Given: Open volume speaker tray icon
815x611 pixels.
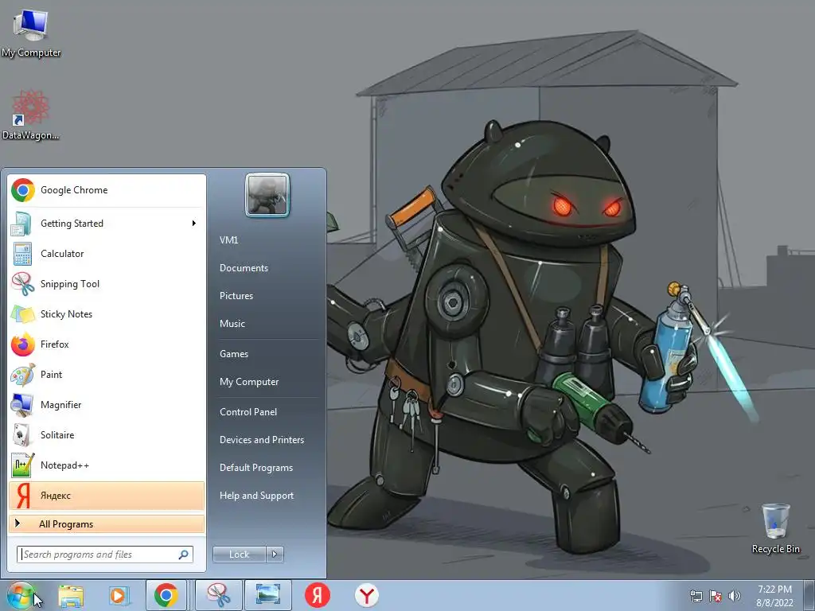Looking at the screenshot, I should coord(735,596).
